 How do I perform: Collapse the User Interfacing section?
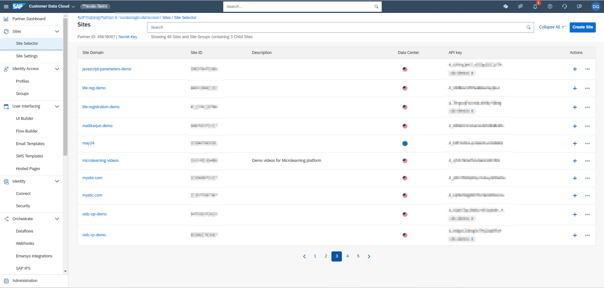click(x=57, y=106)
